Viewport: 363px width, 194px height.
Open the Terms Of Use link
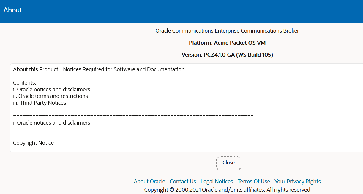click(x=254, y=182)
